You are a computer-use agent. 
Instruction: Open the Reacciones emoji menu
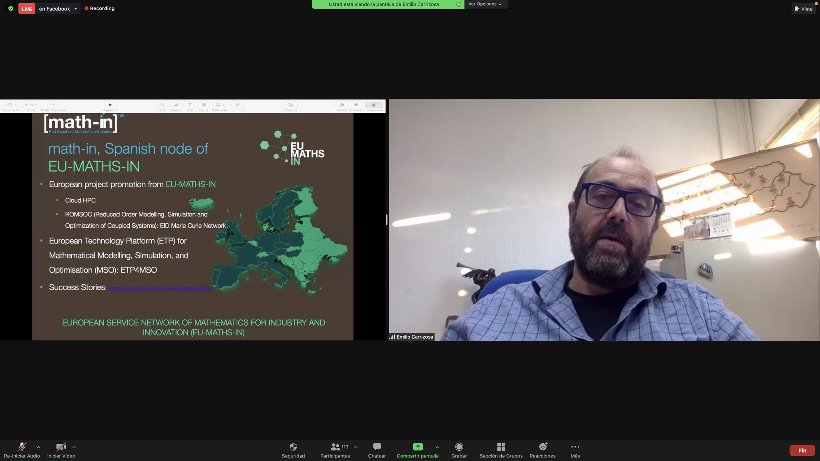coord(543,450)
